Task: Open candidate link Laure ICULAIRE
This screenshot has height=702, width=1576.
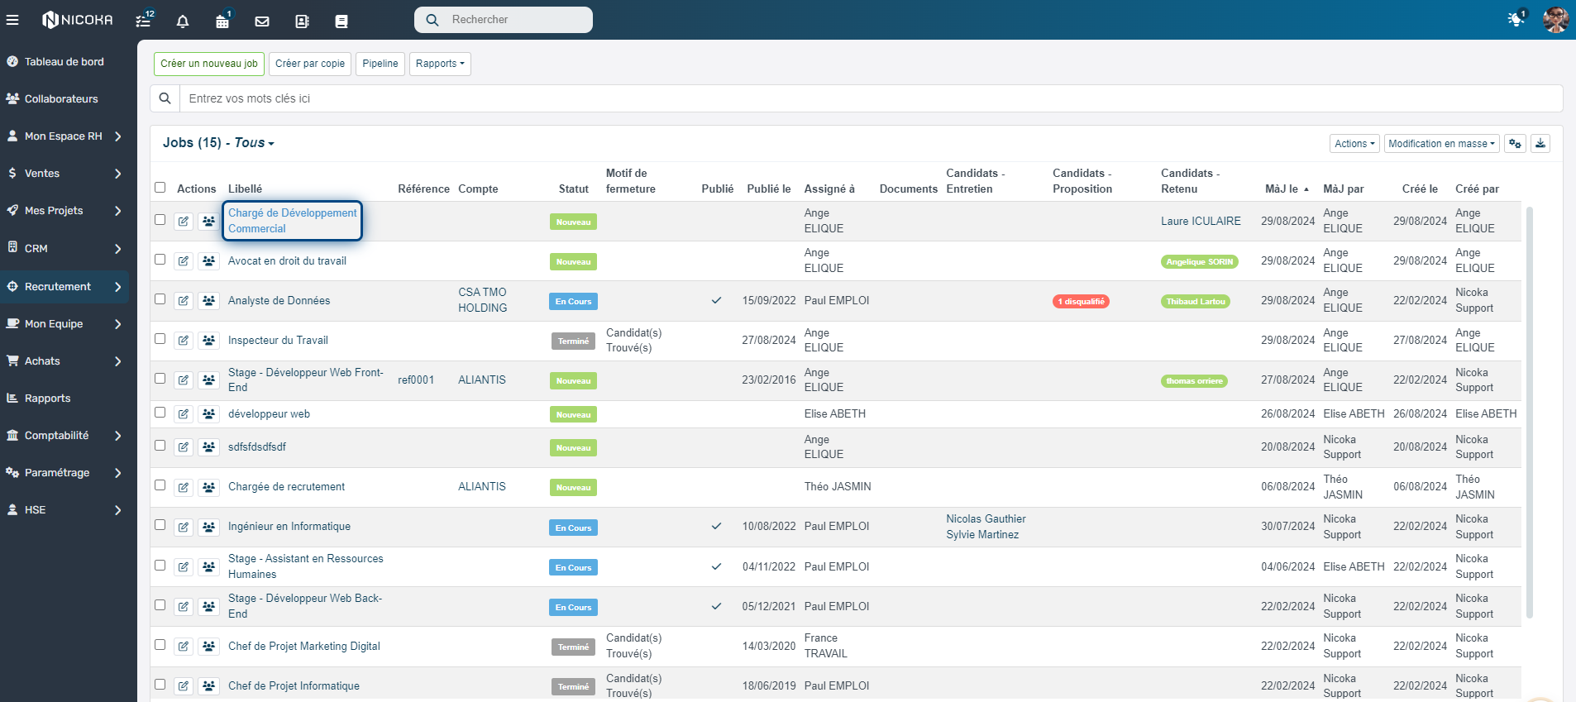Action: [x=1201, y=222]
